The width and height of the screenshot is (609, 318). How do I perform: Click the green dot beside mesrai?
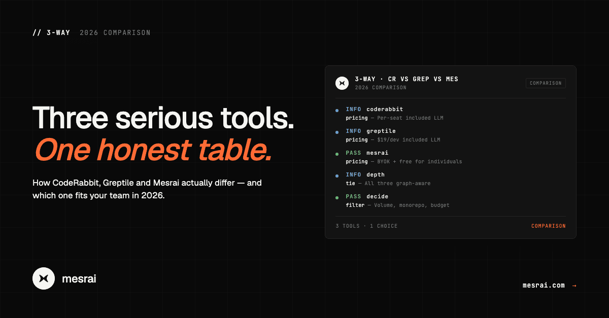tap(337, 154)
